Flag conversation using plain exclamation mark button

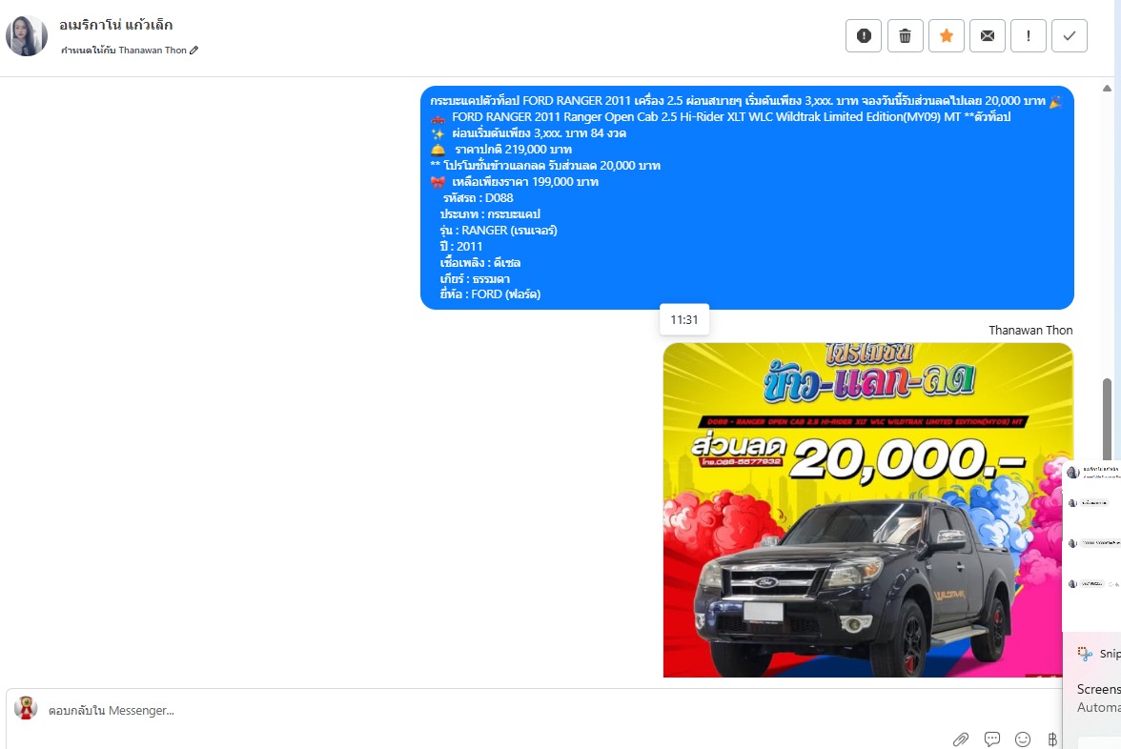1028,36
